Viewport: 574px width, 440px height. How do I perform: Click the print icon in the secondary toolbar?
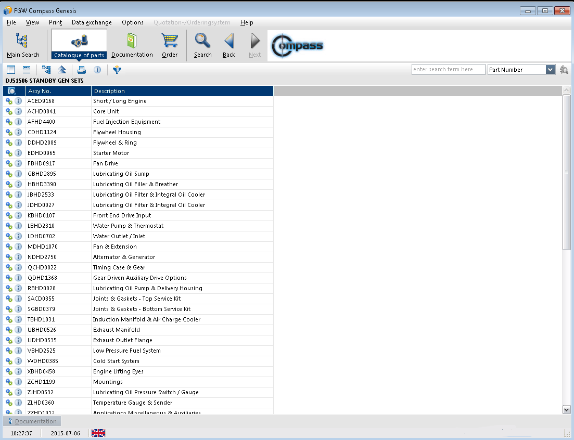tap(82, 70)
